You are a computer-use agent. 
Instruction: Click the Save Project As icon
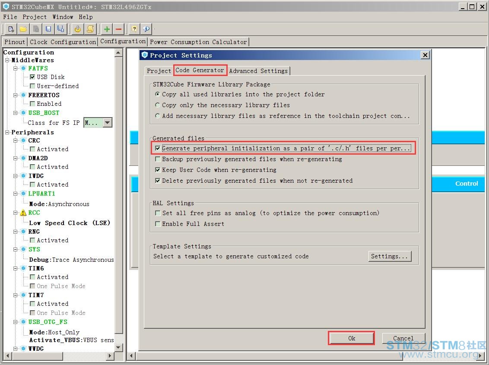(60, 29)
